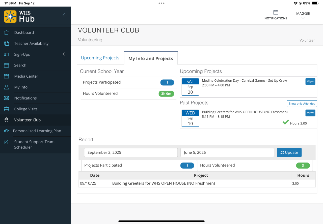Click the Building Greeters report table row text

[x=164, y=183]
